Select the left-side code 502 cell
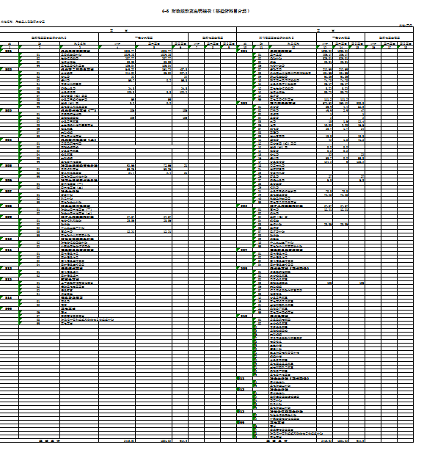 [x=10, y=70]
